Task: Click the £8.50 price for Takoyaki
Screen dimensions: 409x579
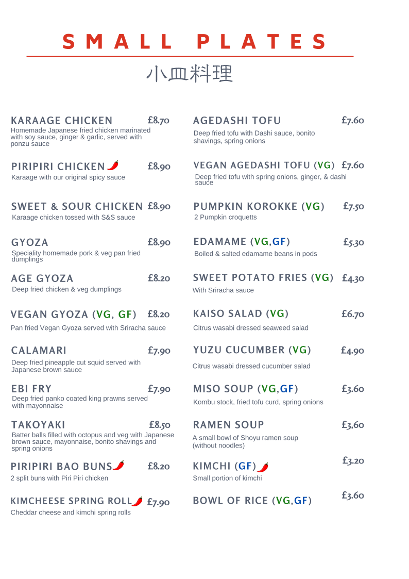Action: [160, 425]
